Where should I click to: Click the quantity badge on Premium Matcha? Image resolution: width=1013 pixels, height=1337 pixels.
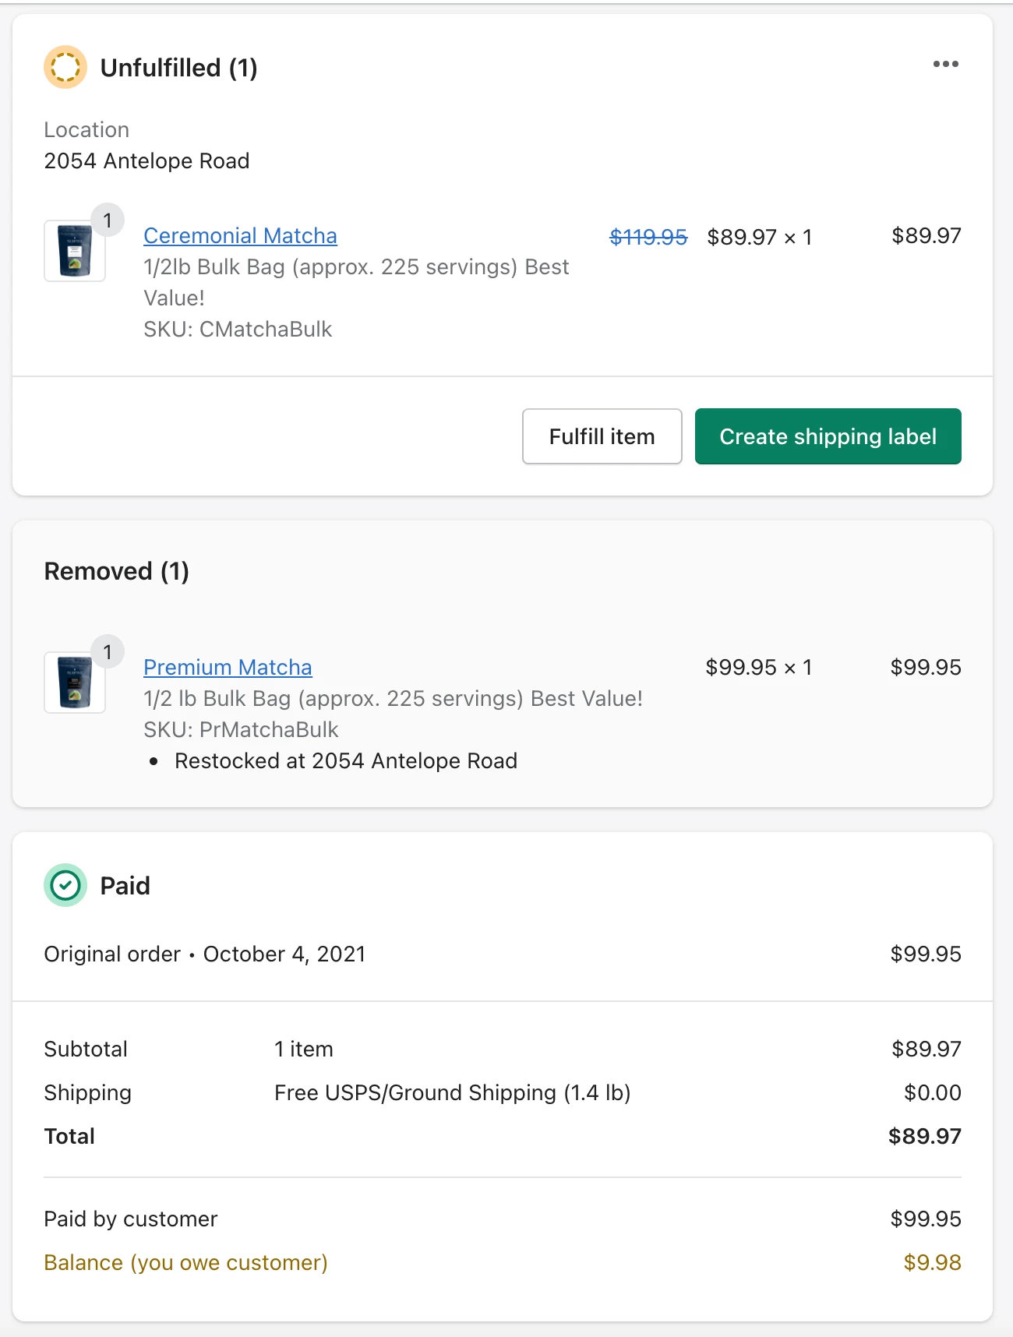point(108,652)
